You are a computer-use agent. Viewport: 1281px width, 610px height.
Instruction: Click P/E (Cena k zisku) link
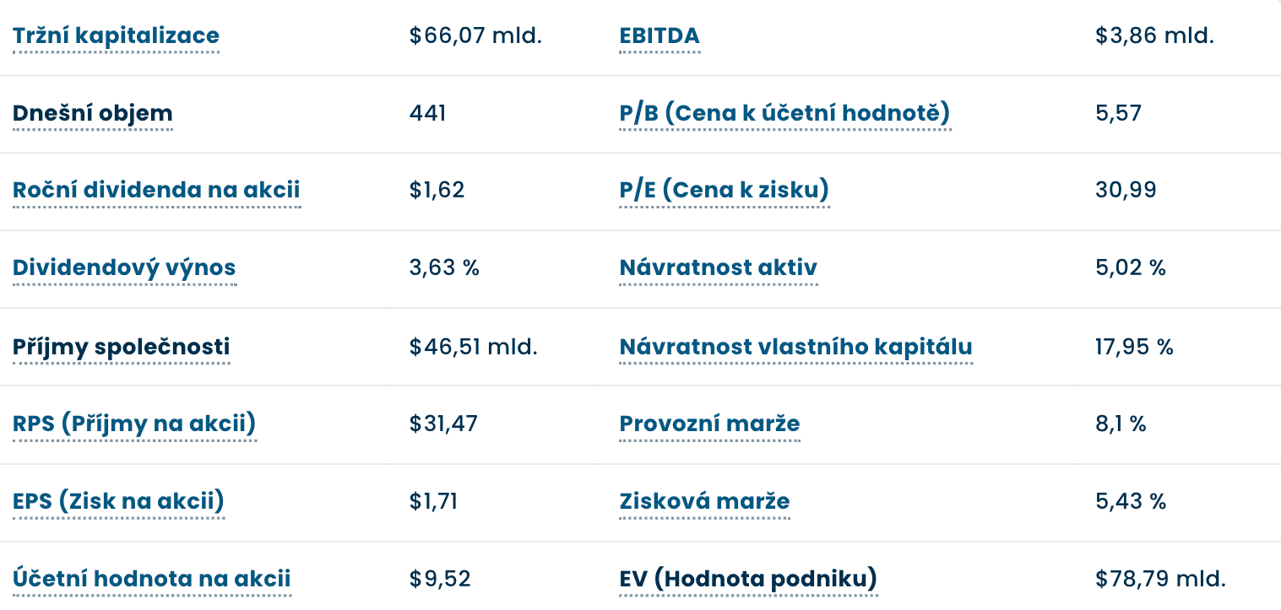pyautogui.click(x=724, y=190)
